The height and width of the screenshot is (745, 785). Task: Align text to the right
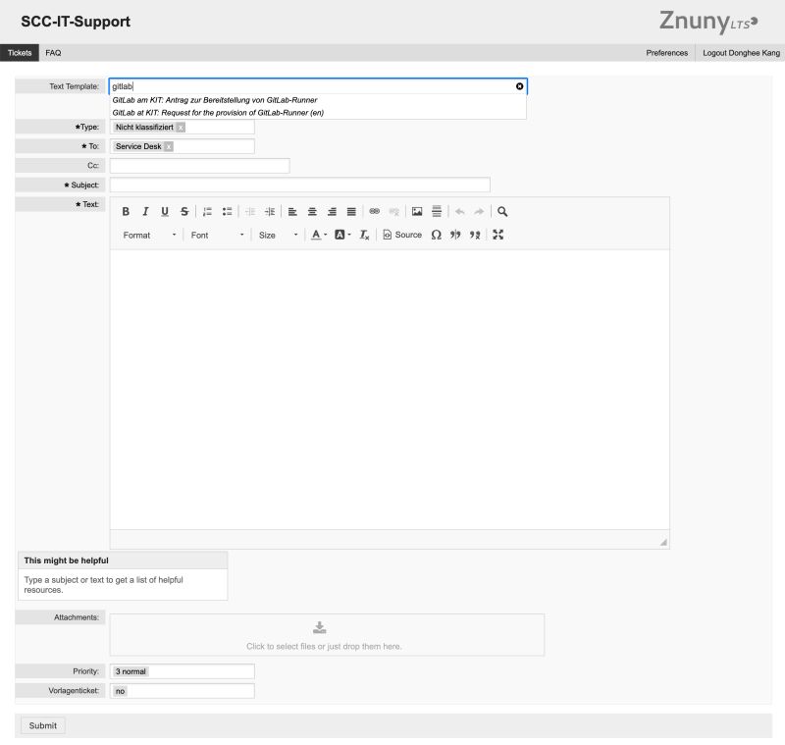click(332, 211)
